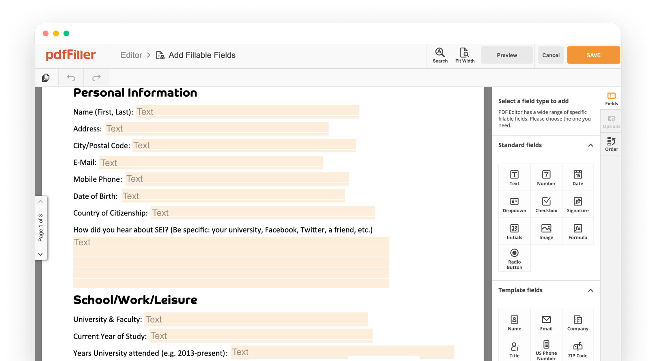Viewport: 656px width, 361px height.
Task: Click the 'How did you hear about SEI' text area
Action: (x=231, y=262)
